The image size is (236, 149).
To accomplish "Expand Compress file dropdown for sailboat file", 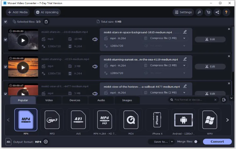I will coord(184,93).
